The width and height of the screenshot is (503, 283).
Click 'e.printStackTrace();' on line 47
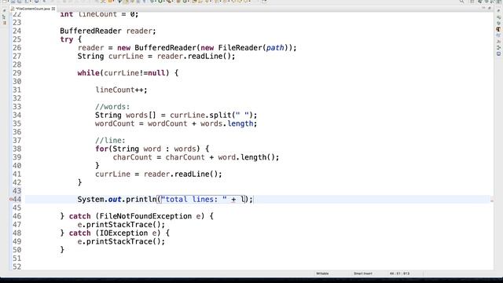121,225
